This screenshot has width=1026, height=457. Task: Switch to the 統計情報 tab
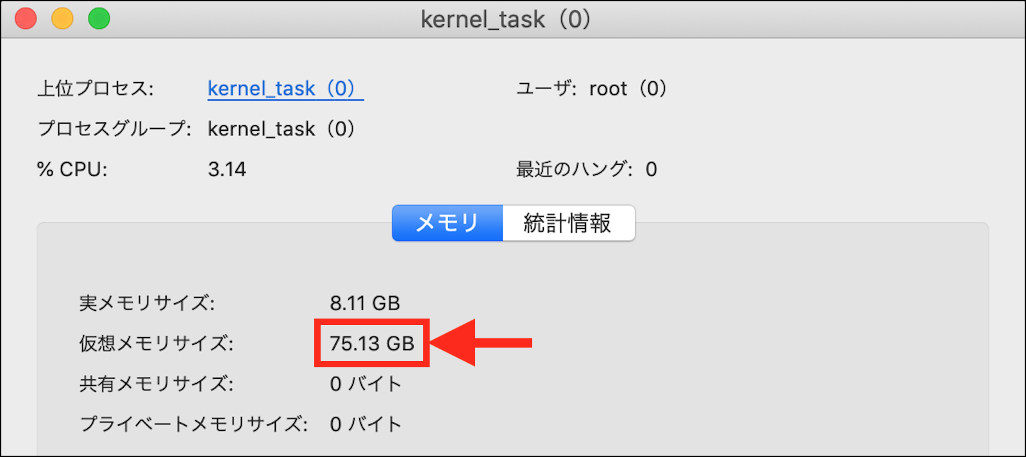(x=568, y=223)
